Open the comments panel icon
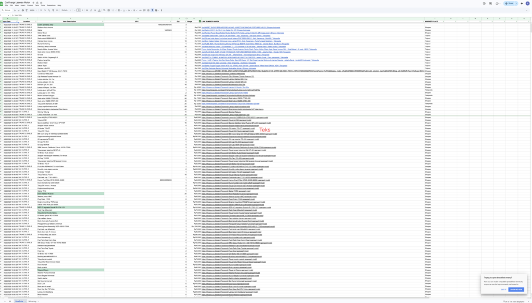This screenshot has height=303, width=532. click(x=490, y=4)
